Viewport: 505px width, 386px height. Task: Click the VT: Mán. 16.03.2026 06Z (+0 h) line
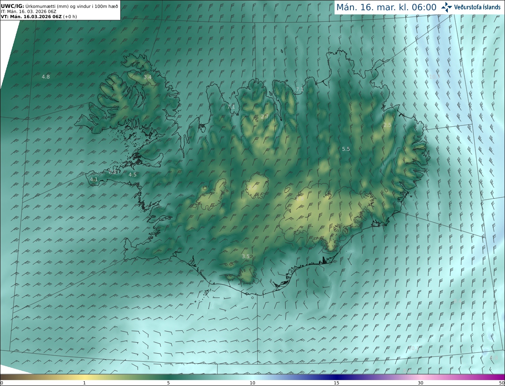click(39, 17)
